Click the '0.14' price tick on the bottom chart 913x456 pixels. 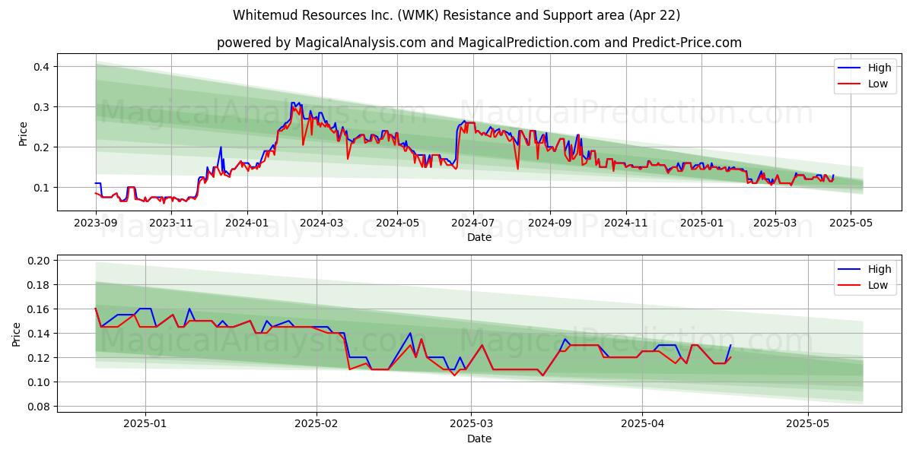click(40, 334)
